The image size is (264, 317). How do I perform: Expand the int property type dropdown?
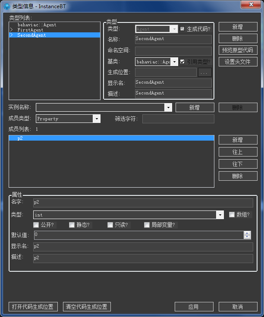pos(220,214)
